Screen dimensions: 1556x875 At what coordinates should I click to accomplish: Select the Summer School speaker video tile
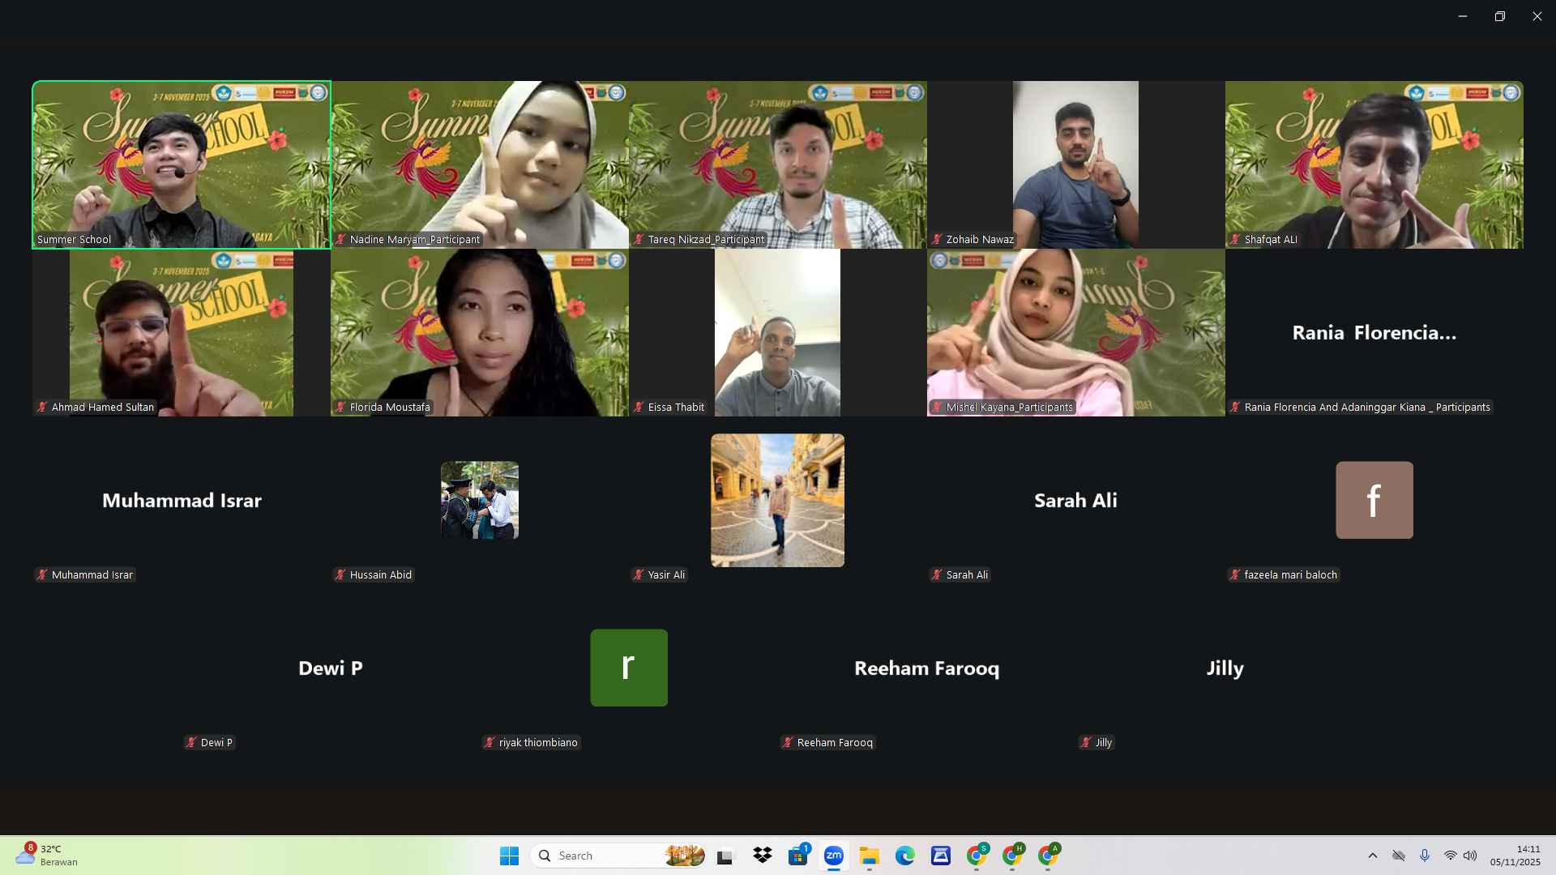pos(182,164)
